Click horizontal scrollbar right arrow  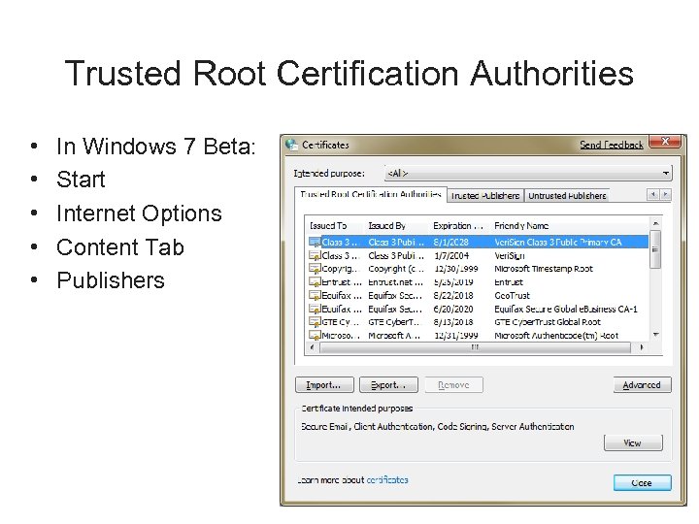(x=641, y=347)
